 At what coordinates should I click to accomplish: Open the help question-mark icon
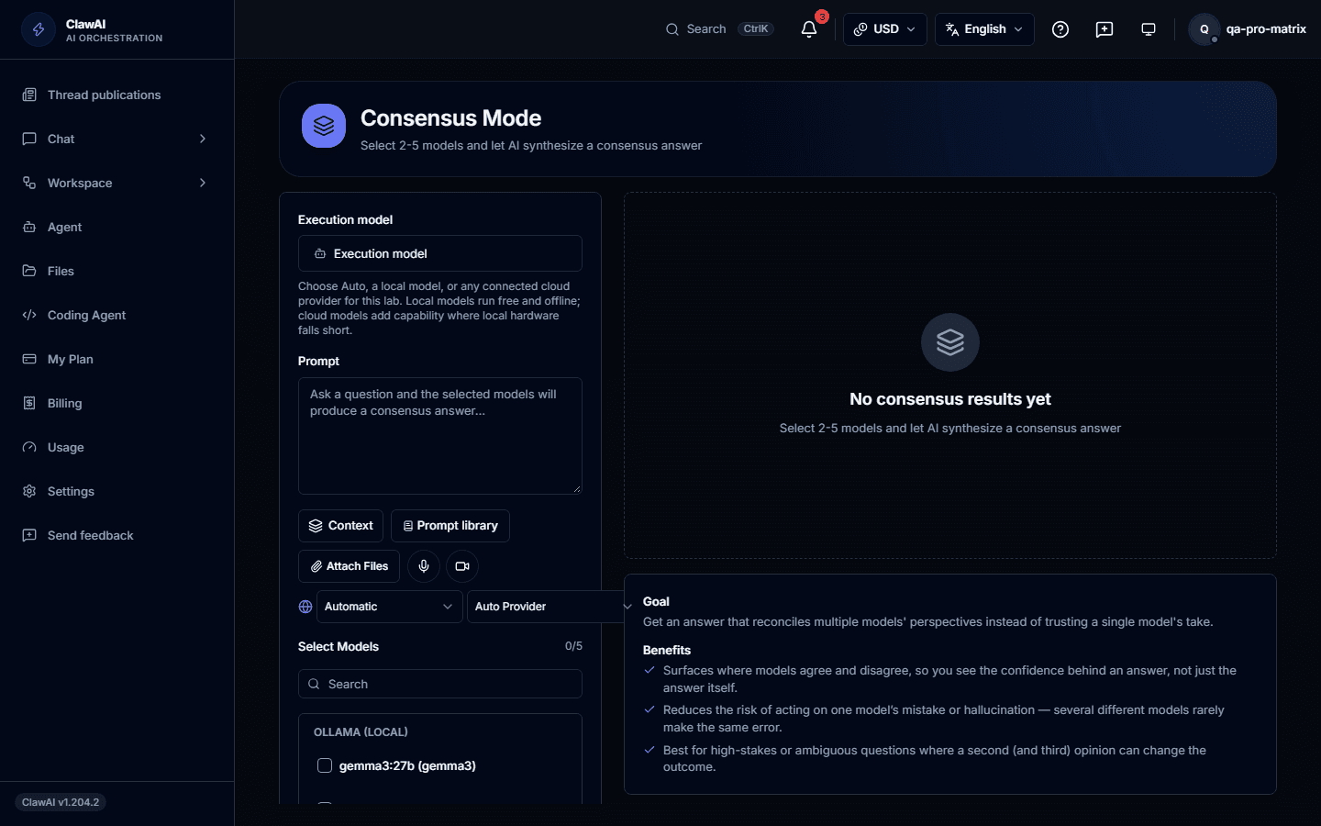click(1060, 29)
